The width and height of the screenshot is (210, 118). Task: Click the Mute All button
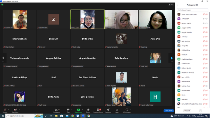pyautogui.click(x=187, y=111)
